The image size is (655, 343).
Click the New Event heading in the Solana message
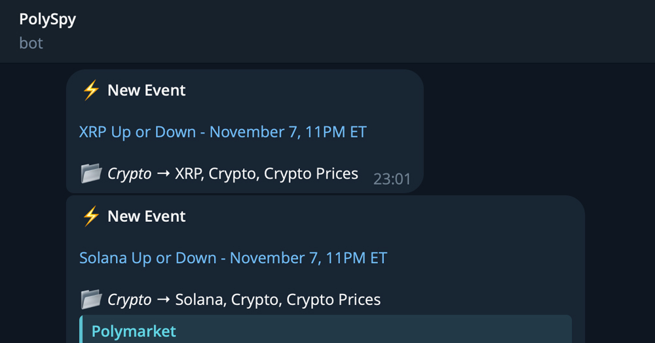(x=147, y=216)
